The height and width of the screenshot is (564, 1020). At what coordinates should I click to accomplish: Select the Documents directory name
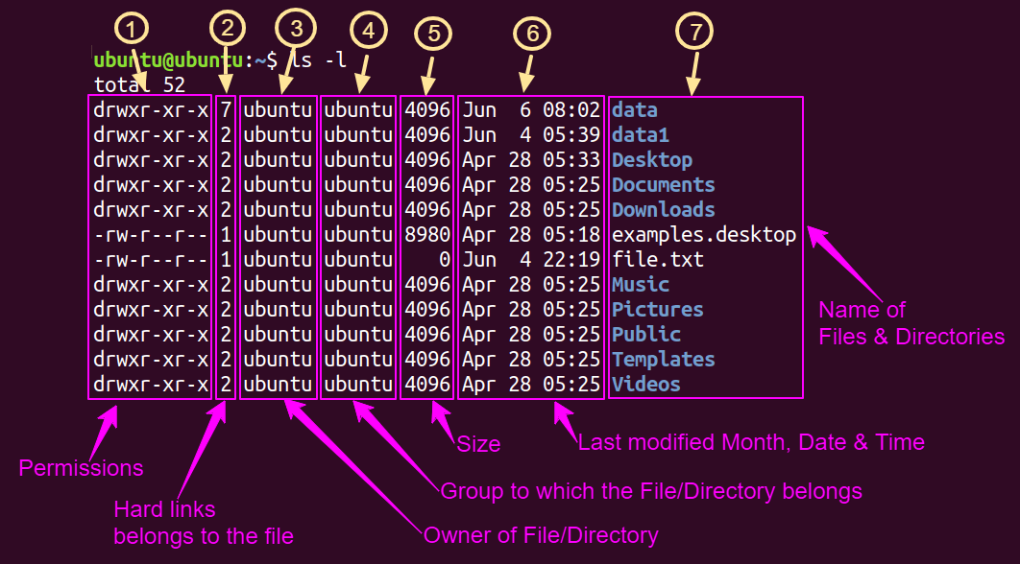click(663, 185)
